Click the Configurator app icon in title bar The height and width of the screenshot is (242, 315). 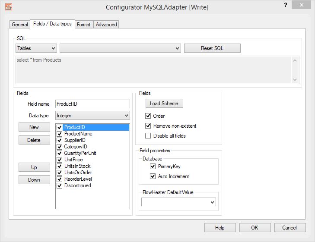[9, 7]
